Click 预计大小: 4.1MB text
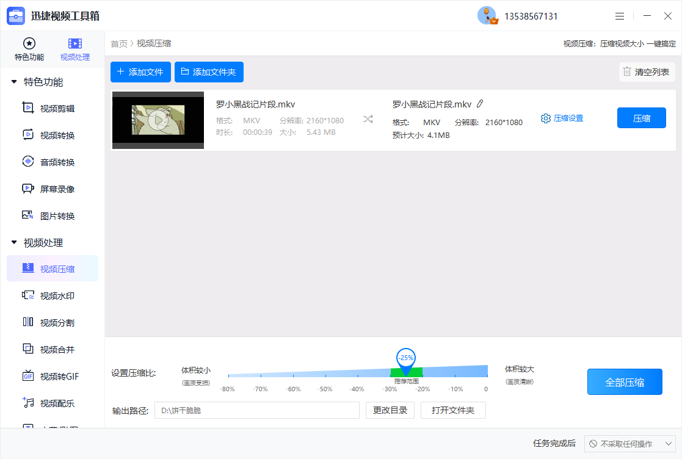This screenshot has width=682, height=459. 421,135
